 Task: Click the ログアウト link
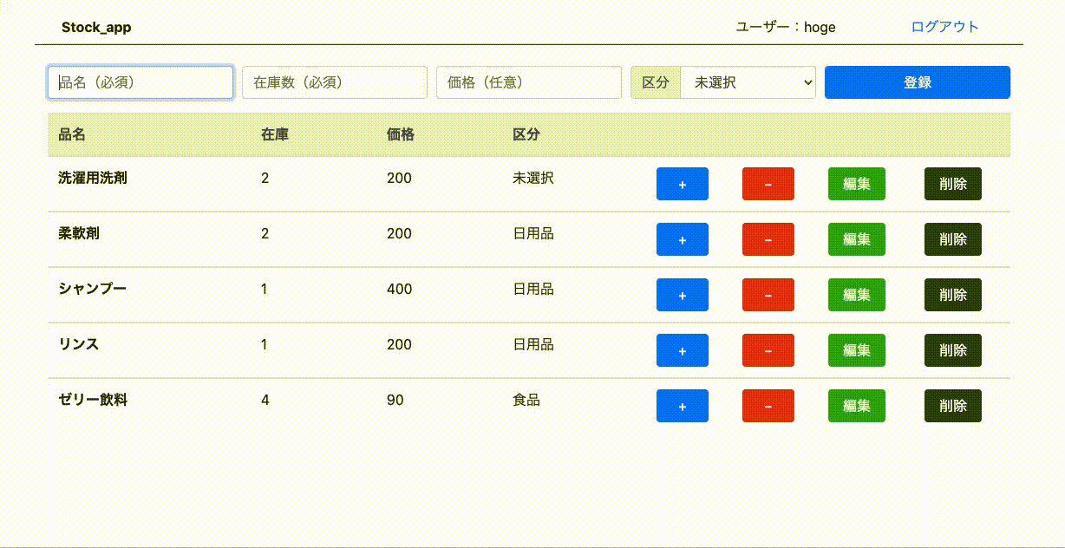click(944, 27)
